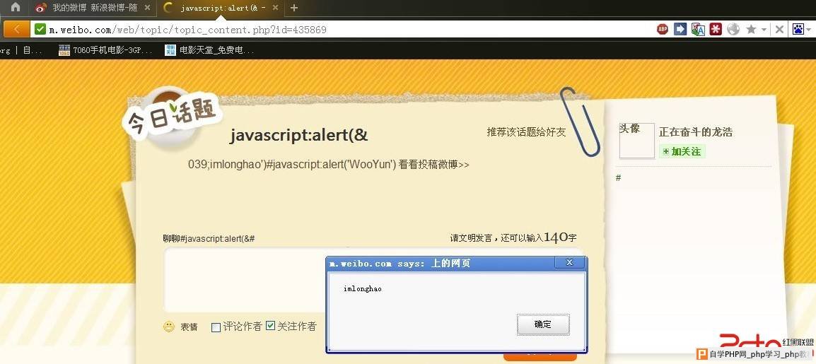Click the 加关注 follow button
This screenshot has height=364, width=816.
pos(682,151)
